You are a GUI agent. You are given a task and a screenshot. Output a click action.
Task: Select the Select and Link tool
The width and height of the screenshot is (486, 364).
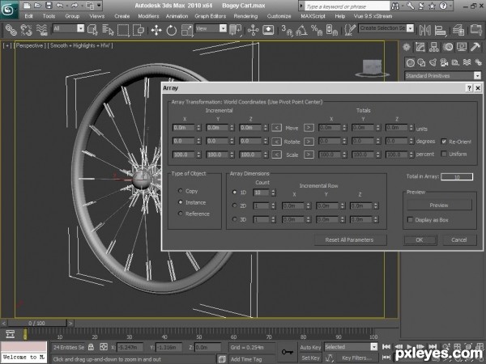(11, 30)
